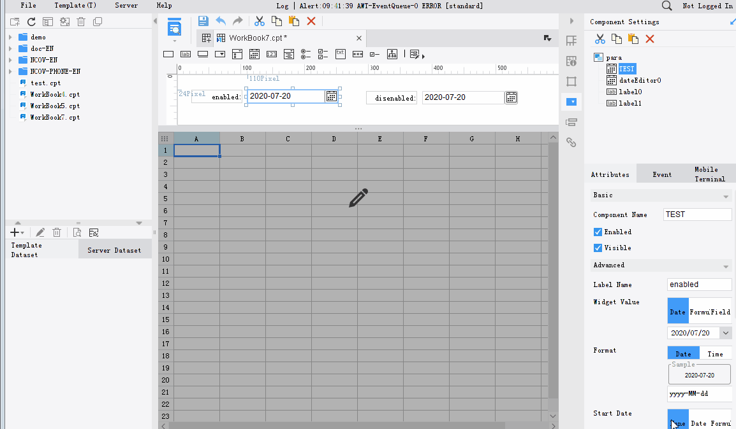Select the Drop-down box widget icon
736x429 pixels.
click(219, 54)
